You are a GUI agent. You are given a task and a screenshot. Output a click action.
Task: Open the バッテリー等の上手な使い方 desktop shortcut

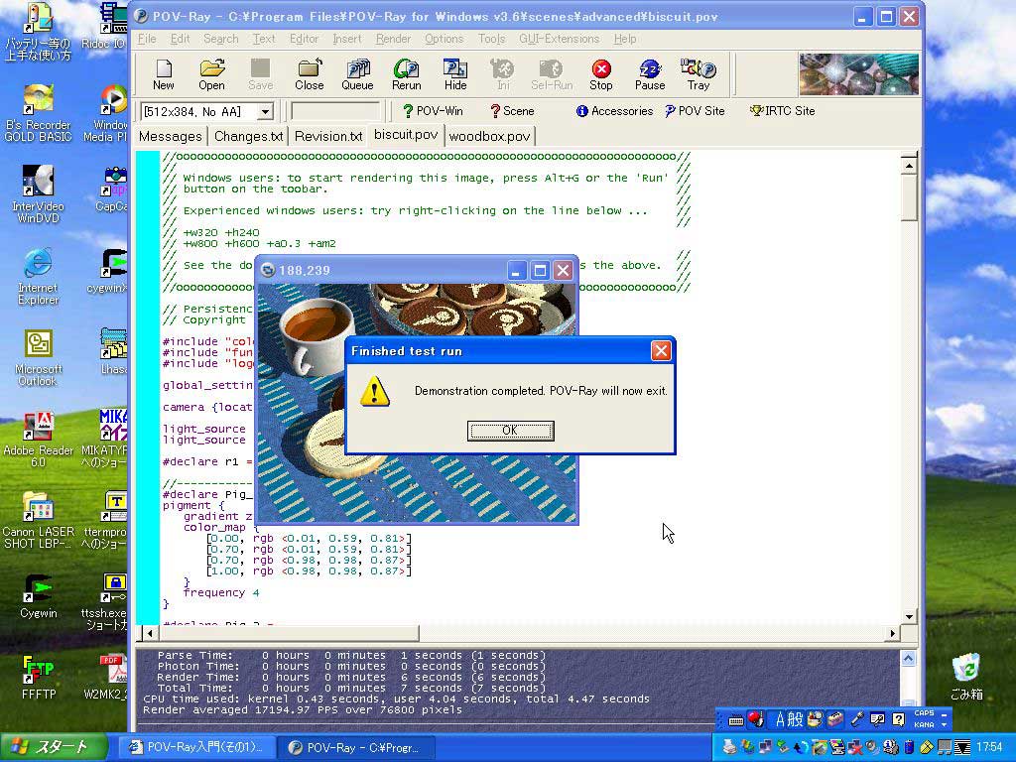(x=38, y=32)
